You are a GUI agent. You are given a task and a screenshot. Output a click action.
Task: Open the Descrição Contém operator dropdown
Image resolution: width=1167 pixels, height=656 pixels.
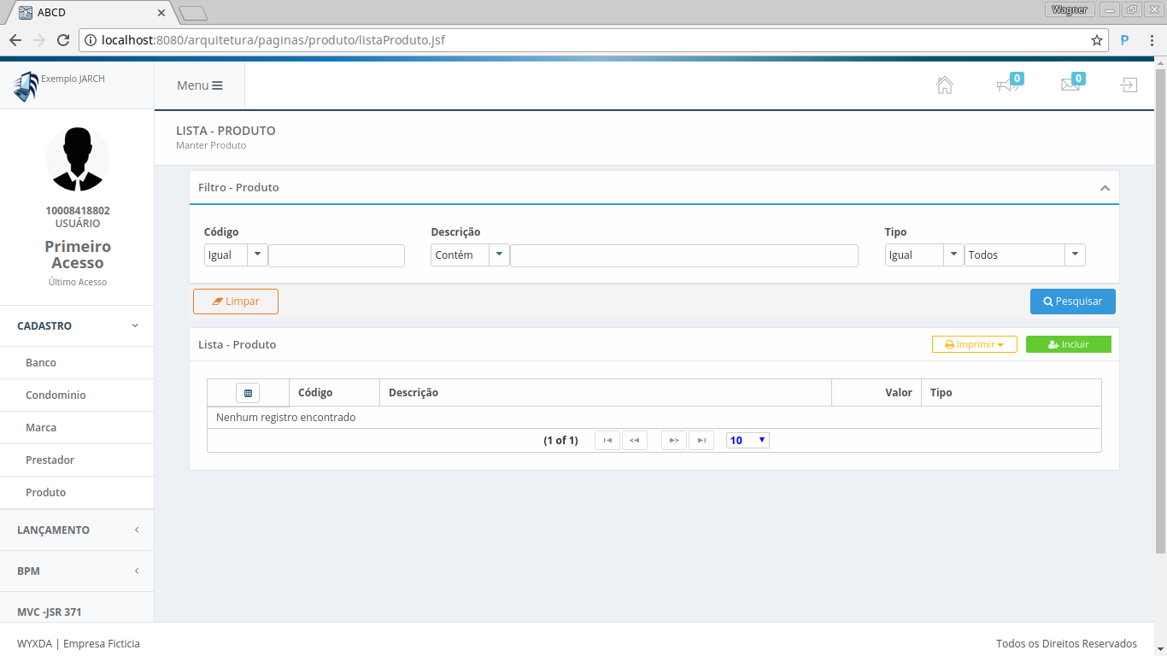499,255
